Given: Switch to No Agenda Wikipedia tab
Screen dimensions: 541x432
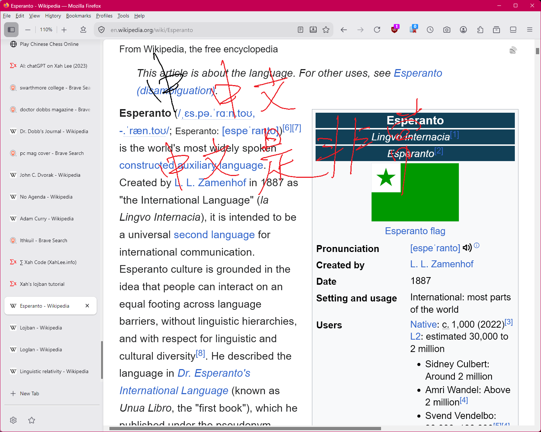Looking at the screenshot, I should 51,197.
